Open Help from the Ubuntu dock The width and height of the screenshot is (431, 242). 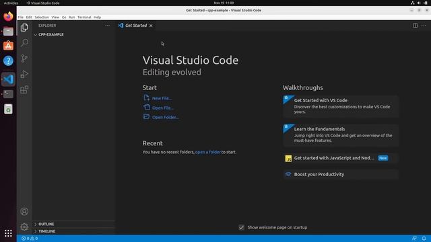coord(8,61)
